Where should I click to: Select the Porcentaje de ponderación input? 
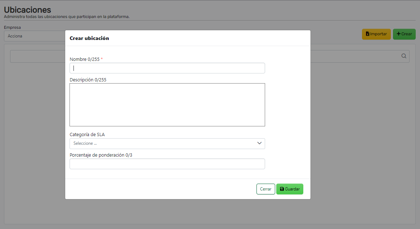coord(167,164)
